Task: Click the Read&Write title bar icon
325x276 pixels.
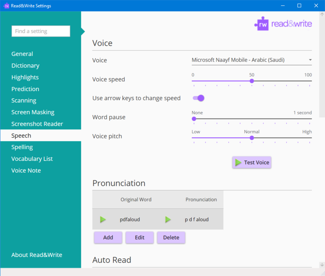Action: (x=7, y=5)
